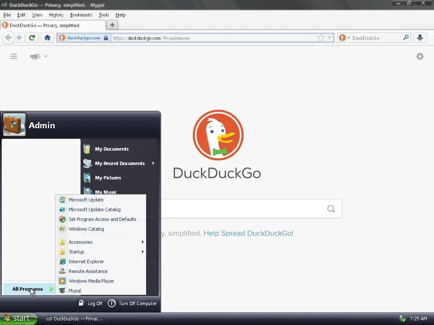The image size is (434, 325).
Task: Open the Tools menu
Action: (104, 15)
